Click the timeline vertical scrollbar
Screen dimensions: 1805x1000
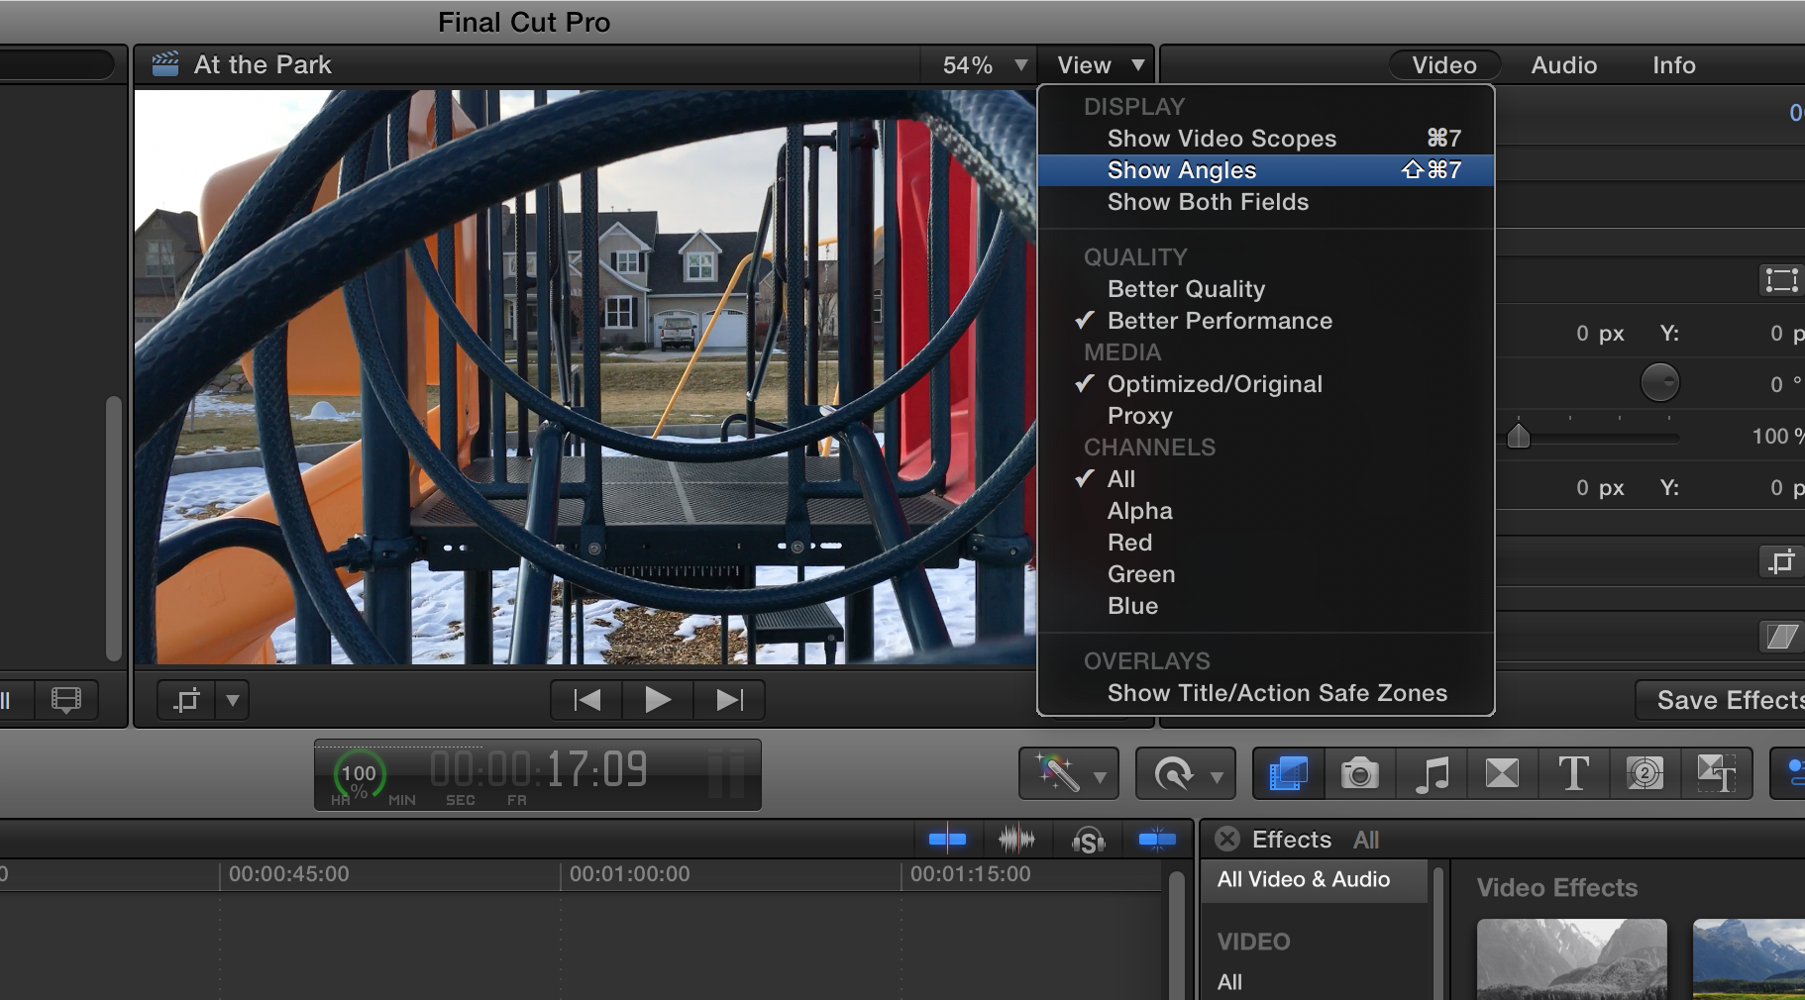click(x=1176, y=935)
